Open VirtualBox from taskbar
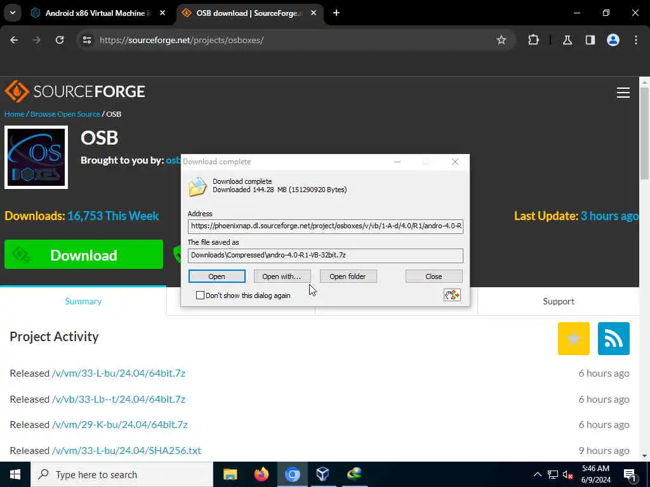650x487 pixels. 323,474
